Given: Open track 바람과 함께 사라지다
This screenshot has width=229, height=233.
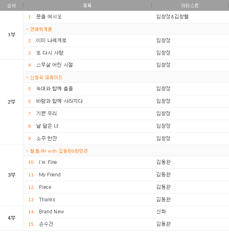Looking at the screenshot, I should pos(59,101).
